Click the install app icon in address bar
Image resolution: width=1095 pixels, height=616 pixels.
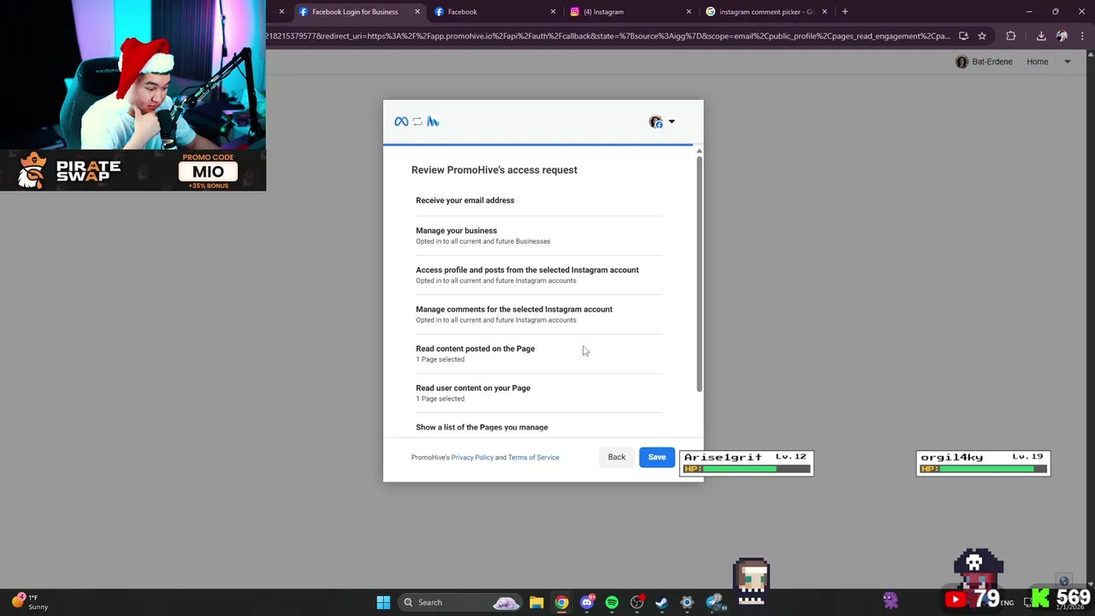coord(963,36)
